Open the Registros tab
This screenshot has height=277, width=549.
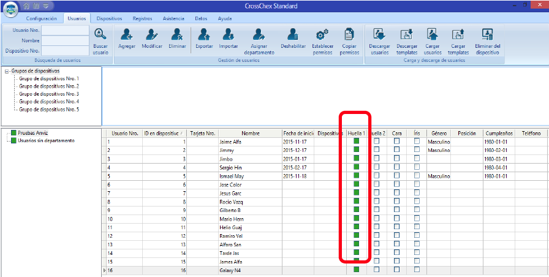(143, 18)
